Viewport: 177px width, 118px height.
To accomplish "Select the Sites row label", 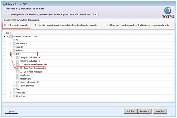I will click(x=18, y=89).
